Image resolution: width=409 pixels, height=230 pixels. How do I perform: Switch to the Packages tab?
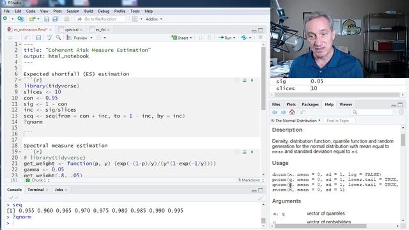(x=310, y=104)
